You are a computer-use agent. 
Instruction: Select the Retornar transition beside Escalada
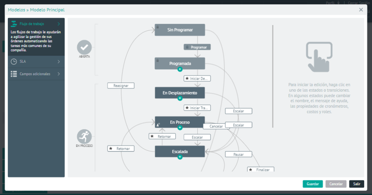pos(121,148)
